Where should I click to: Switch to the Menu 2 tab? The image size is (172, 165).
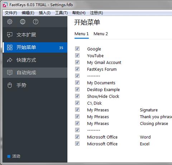pyautogui.click(x=101, y=34)
